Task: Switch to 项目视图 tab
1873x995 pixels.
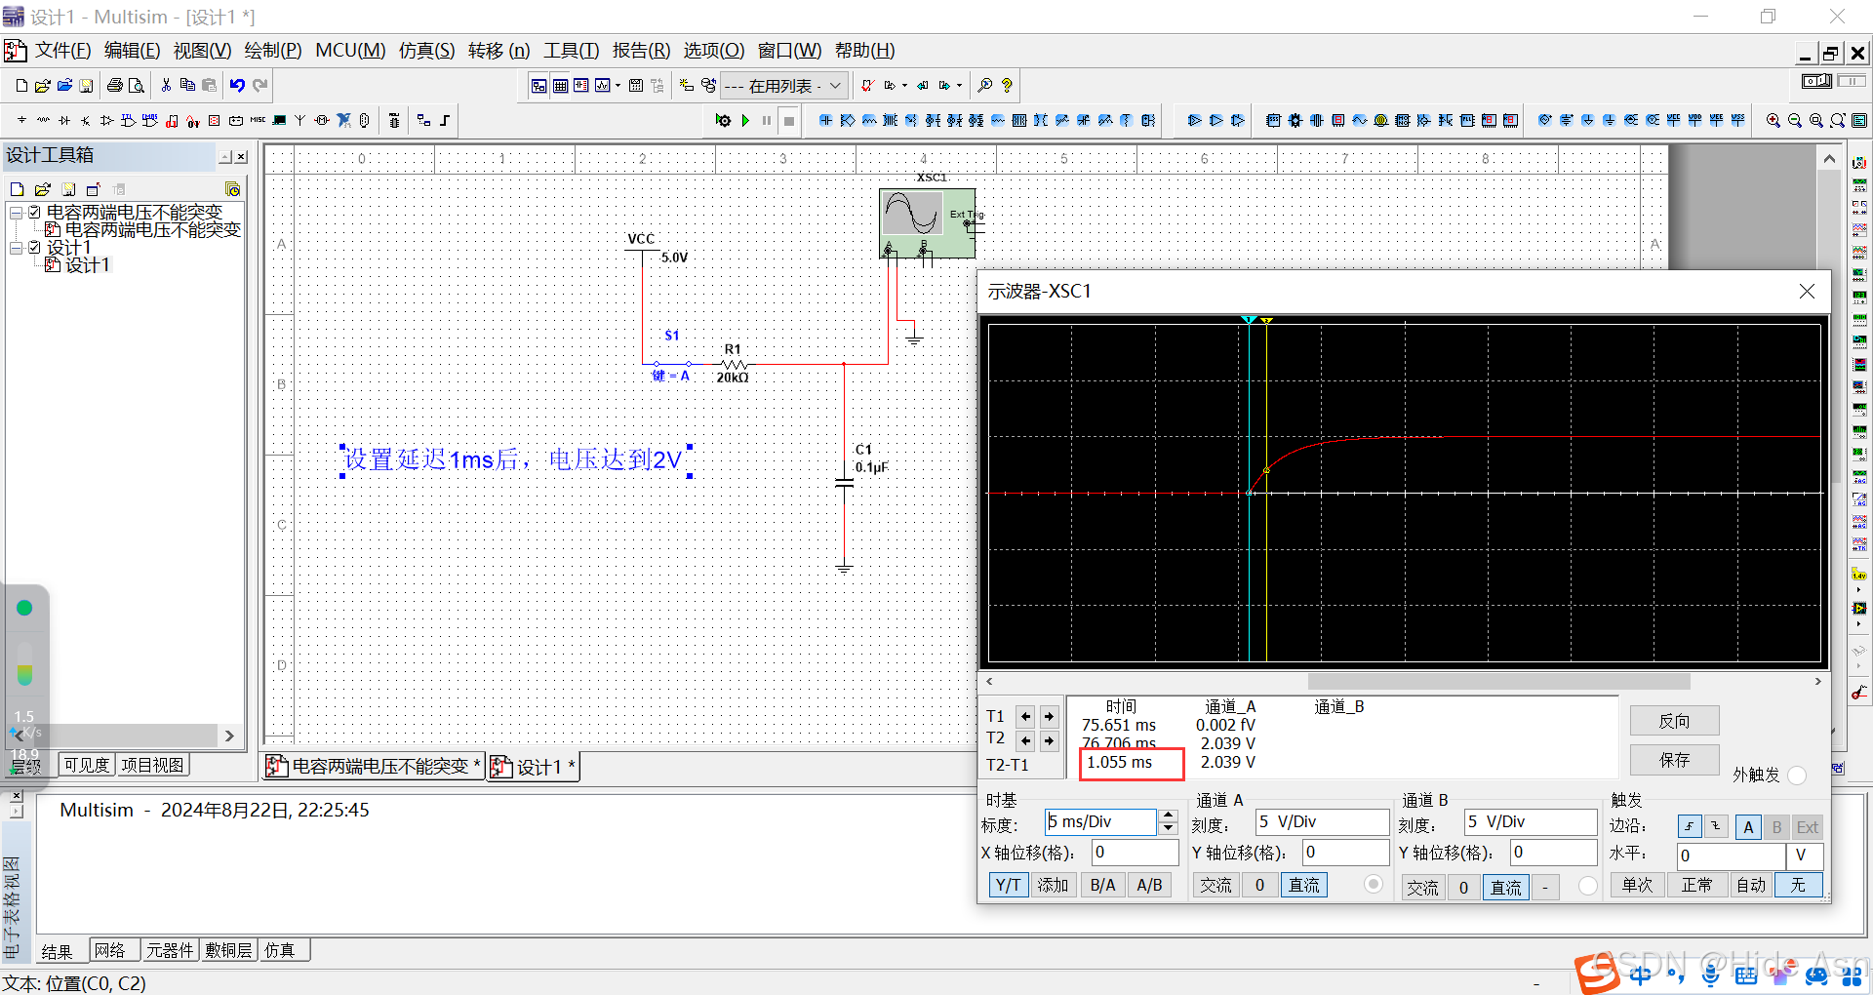Action: [x=152, y=766]
